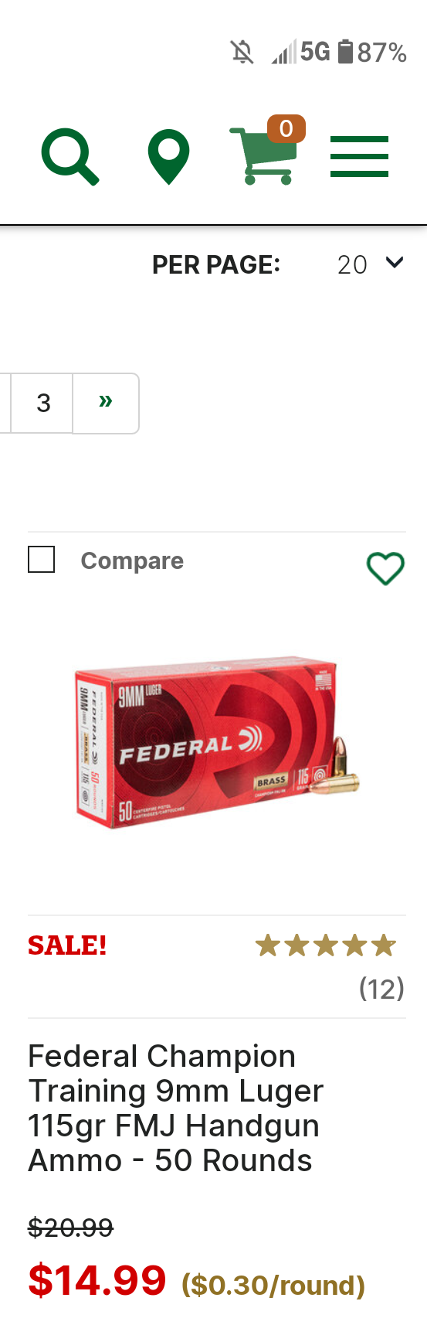Select the 20 per page value
Image resolution: width=427 pixels, height=1342 pixels.
[352, 264]
